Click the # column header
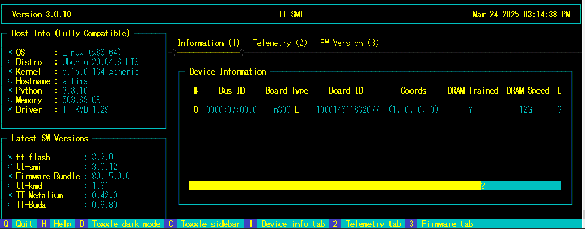This screenshot has height=229, width=585. [196, 91]
